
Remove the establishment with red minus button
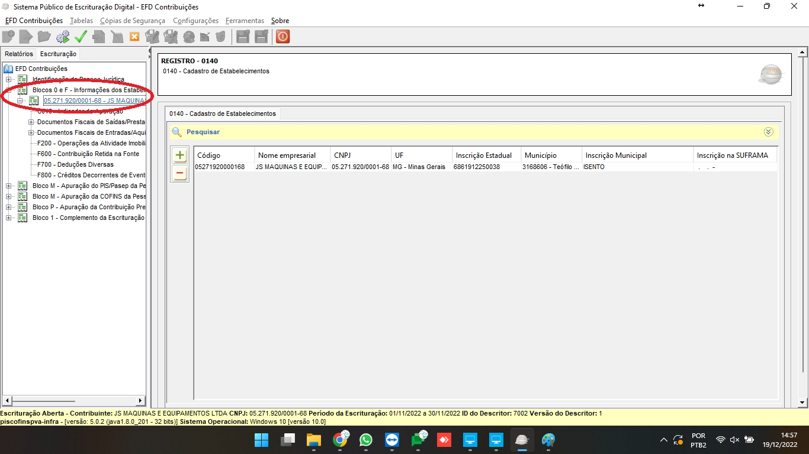[180, 174]
